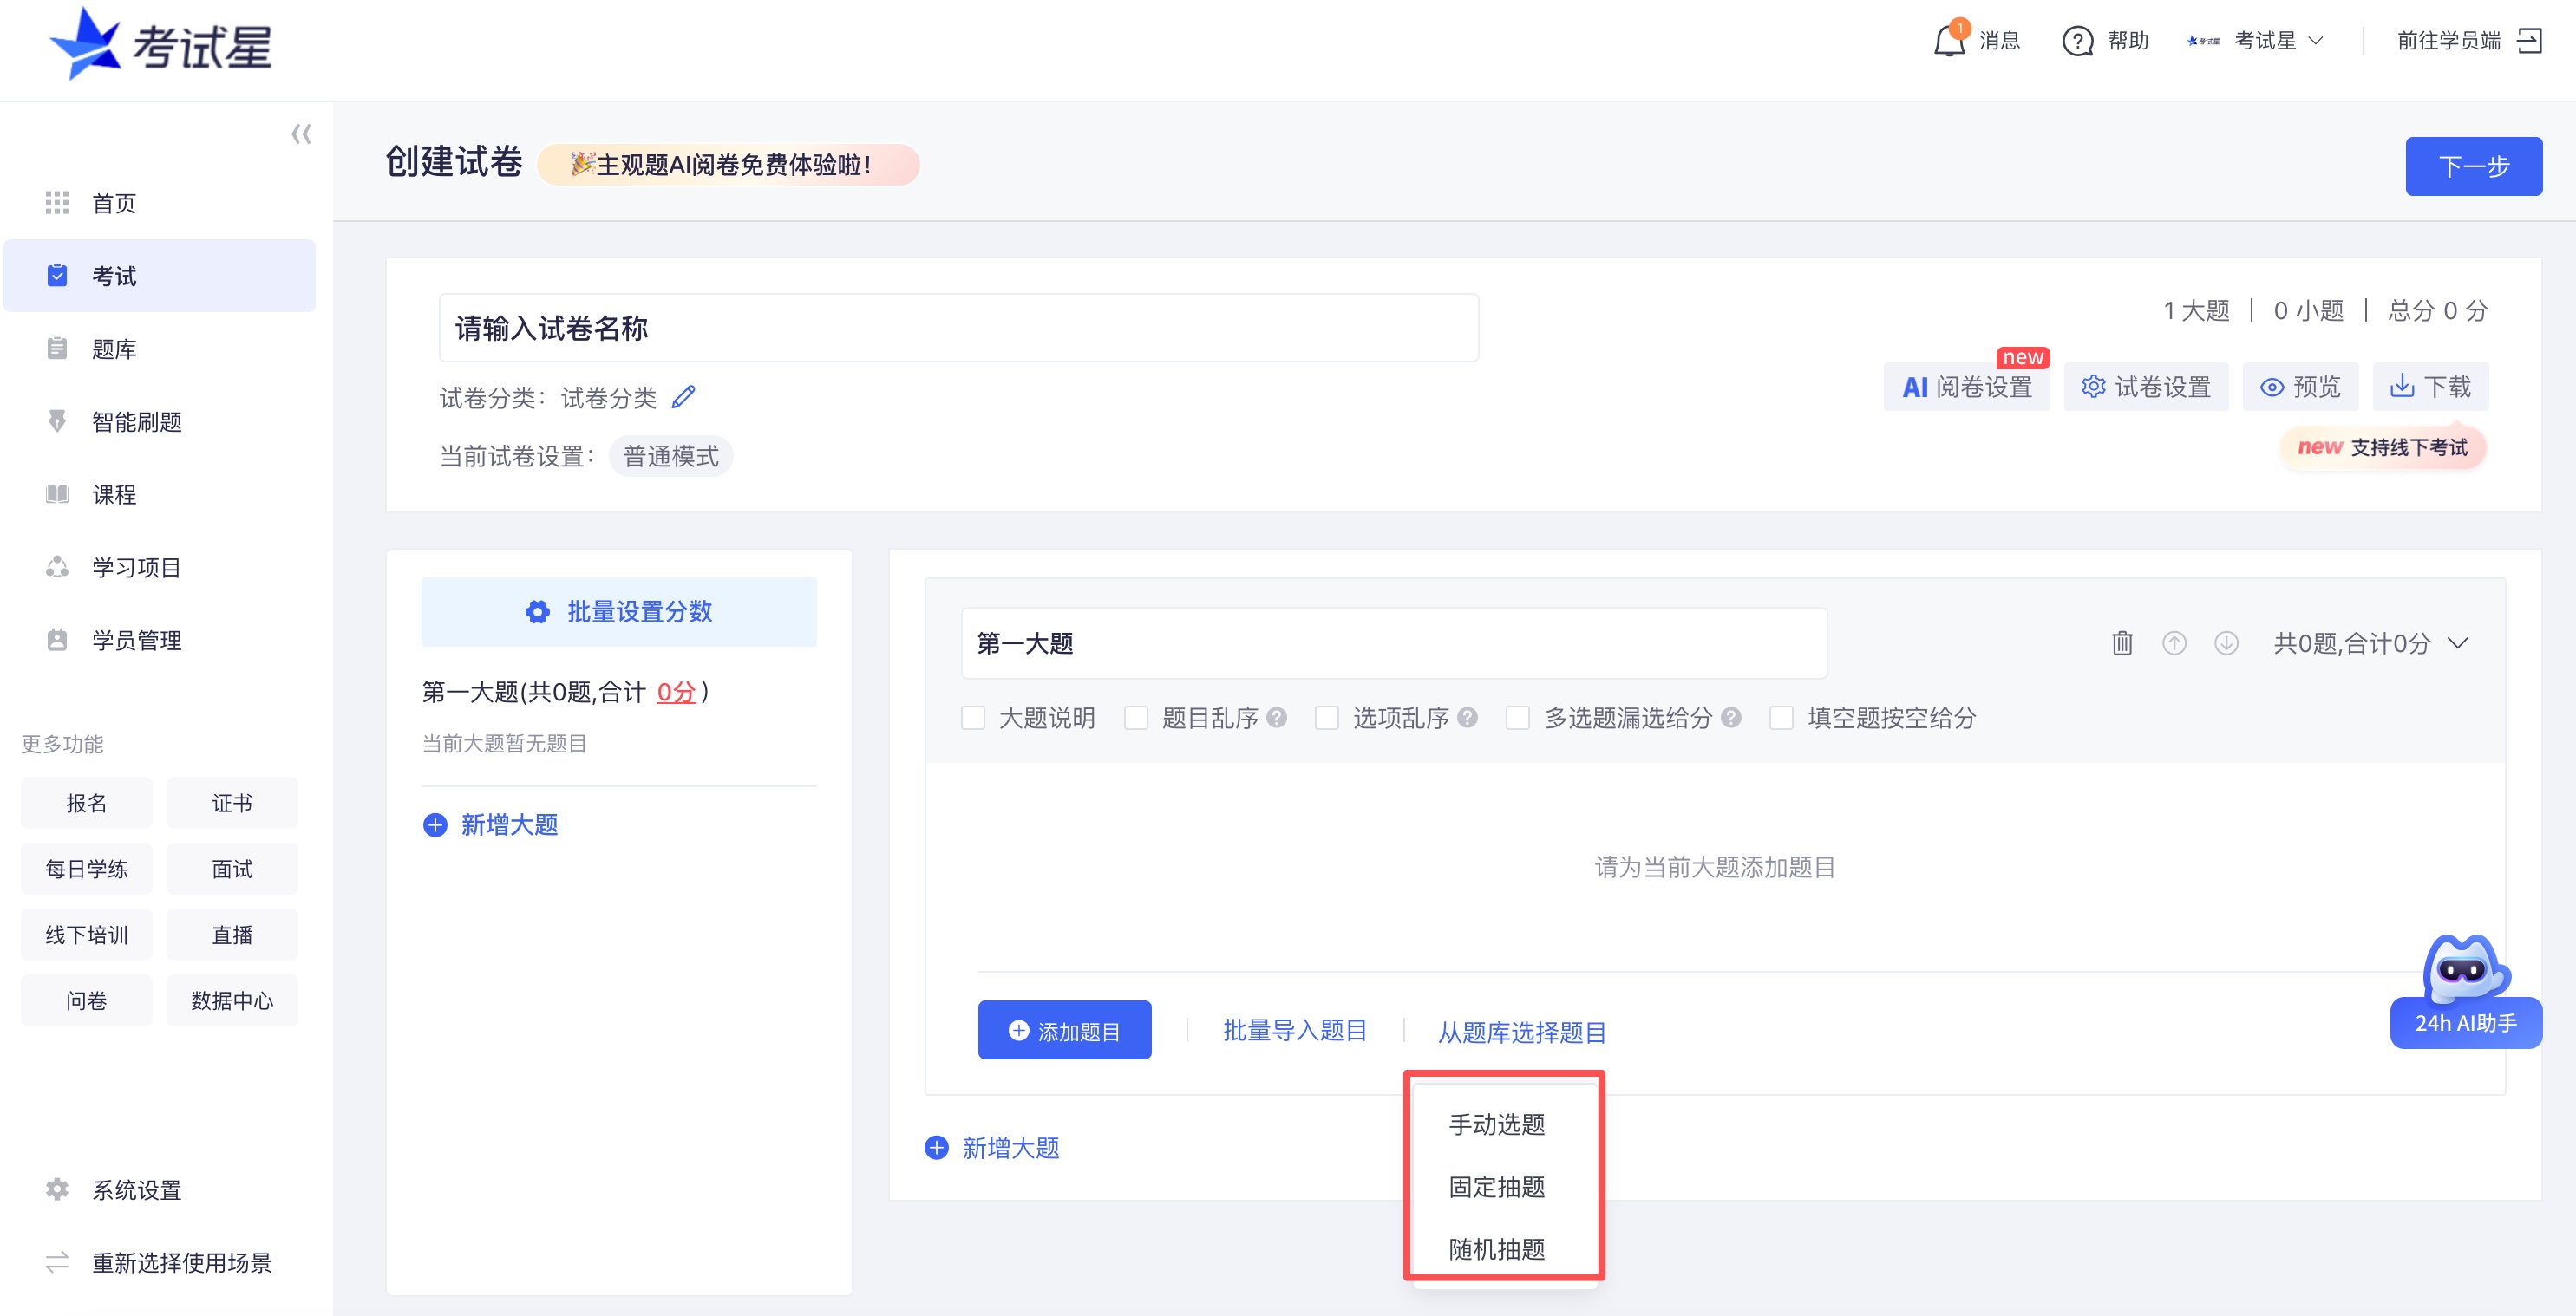
Task: Open the 报名 feature
Action: [x=86, y=803]
